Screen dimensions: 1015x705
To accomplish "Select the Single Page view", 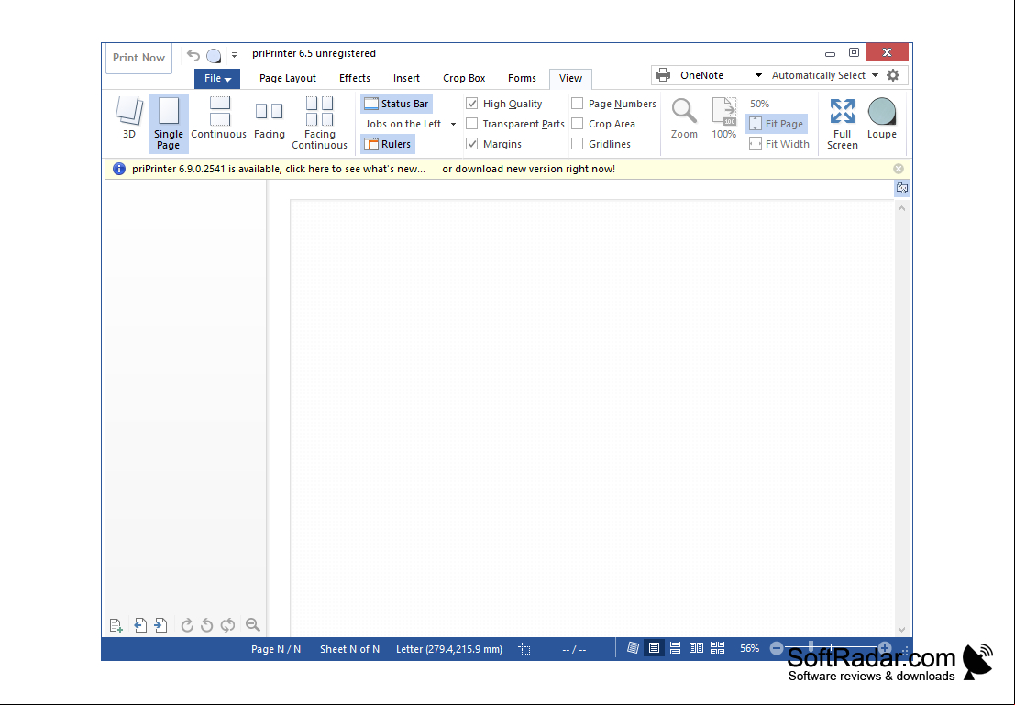I will pyautogui.click(x=169, y=123).
